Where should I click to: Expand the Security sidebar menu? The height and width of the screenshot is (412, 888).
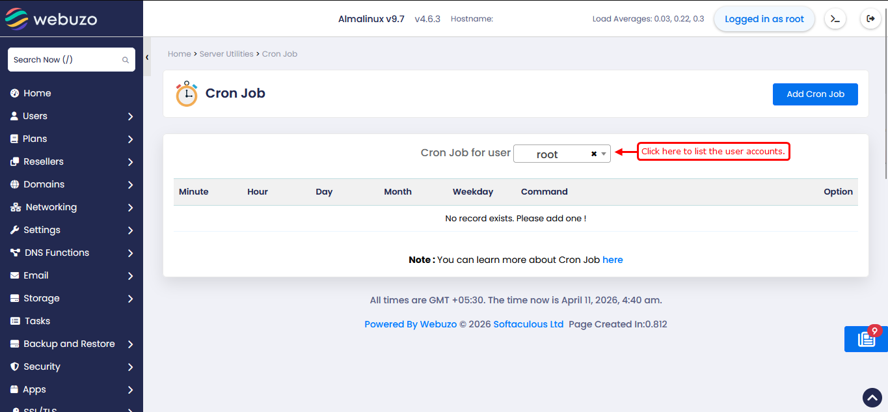(x=72, y=366)
